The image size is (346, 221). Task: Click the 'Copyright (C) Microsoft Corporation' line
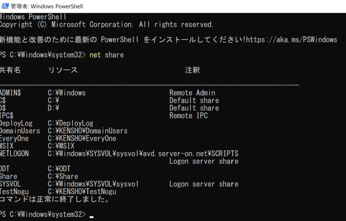tap(106, 24)
